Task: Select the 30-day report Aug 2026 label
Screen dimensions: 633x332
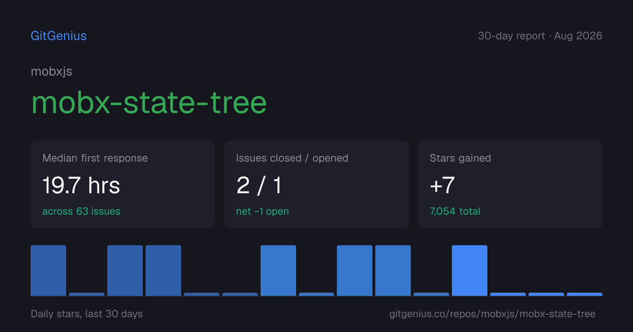Action: click(540, 36)
